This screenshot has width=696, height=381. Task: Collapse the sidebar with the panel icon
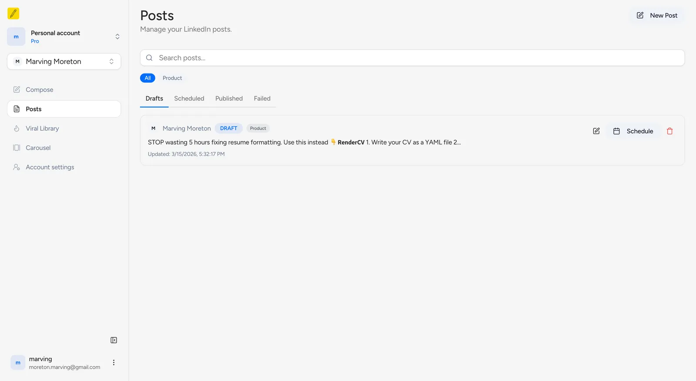pyautogui.click(x=114, y=340)
